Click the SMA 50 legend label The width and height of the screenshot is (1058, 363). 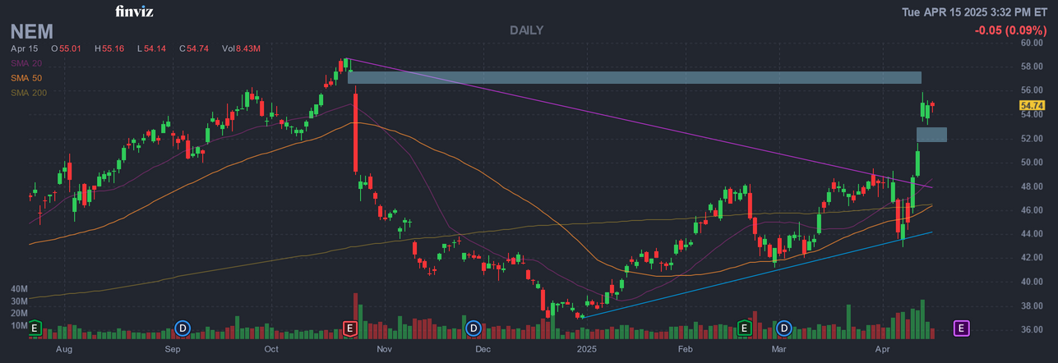tap(26, 78)
